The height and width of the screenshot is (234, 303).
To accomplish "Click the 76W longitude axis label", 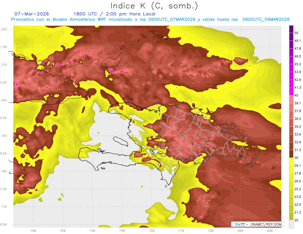I will click(33, 231).
